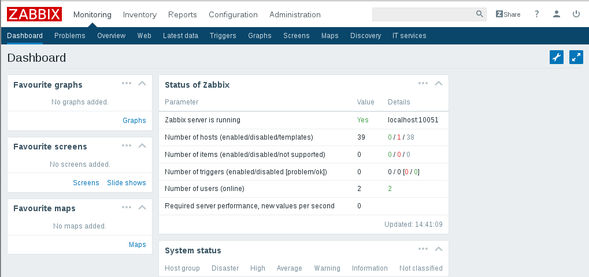Click the 'Information' column header
The height and width of the screenshot is (277, 589).
[369, 268]
